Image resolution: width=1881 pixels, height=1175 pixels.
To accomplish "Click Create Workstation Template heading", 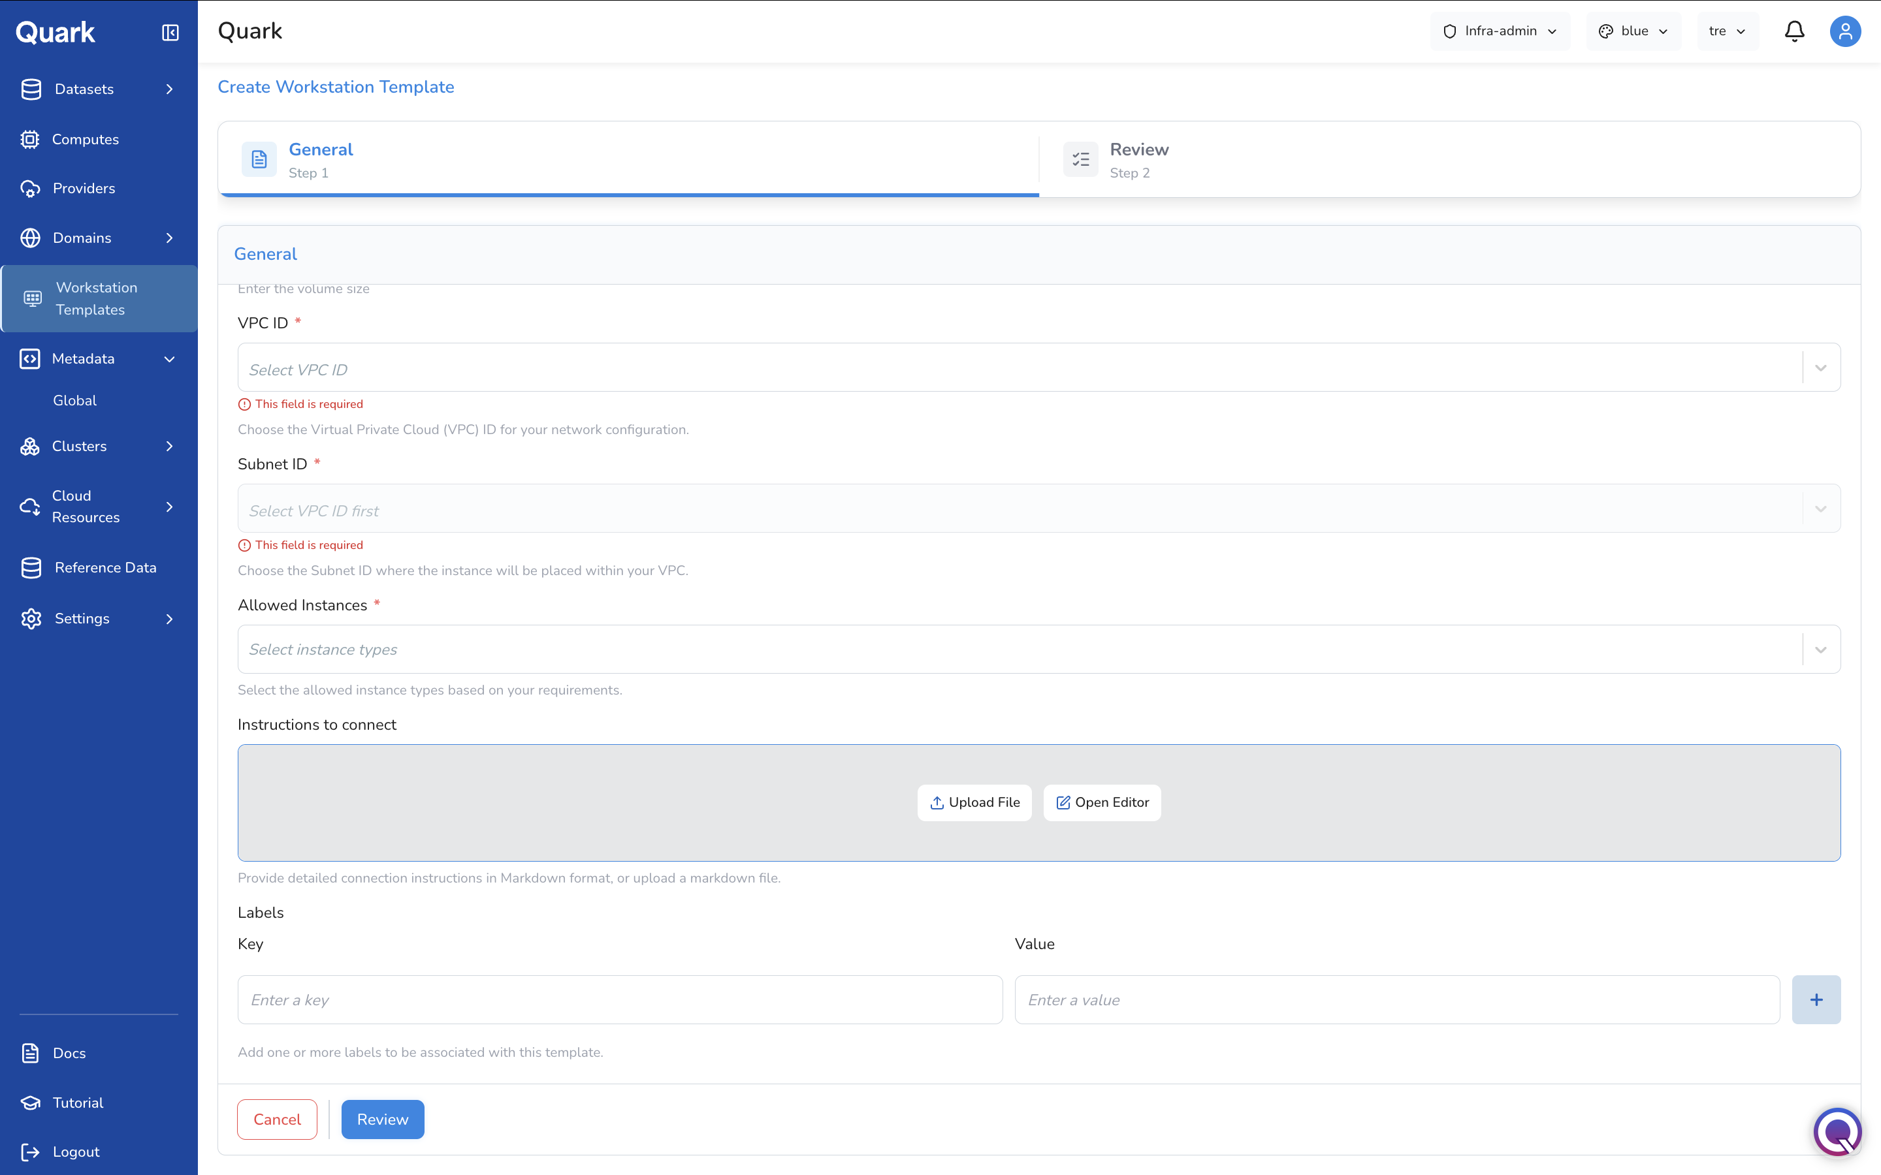I will pos(336,87).
